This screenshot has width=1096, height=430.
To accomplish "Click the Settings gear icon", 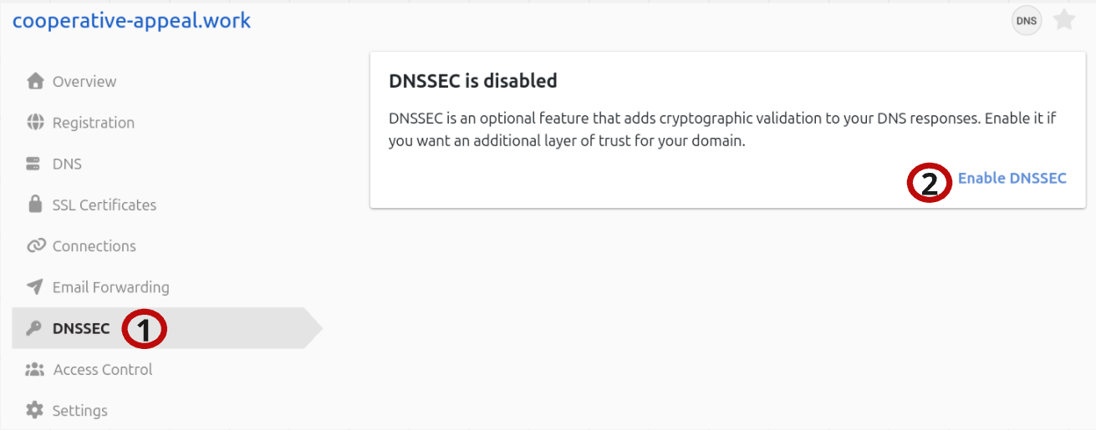I will 35,411.
